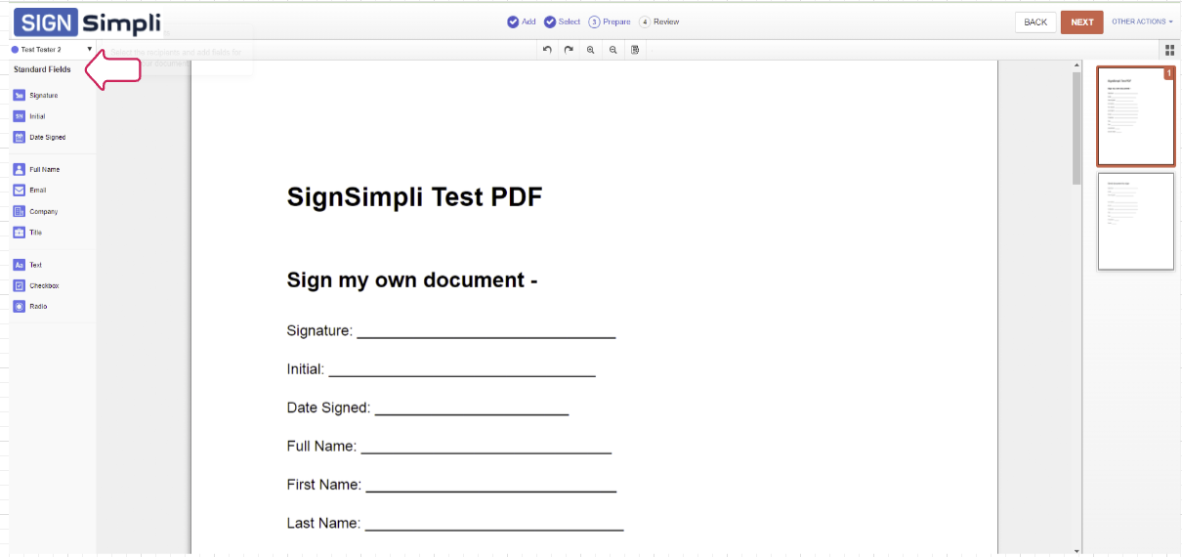Choose the Title field icon
1182x557 pixels.
[20, 233]
